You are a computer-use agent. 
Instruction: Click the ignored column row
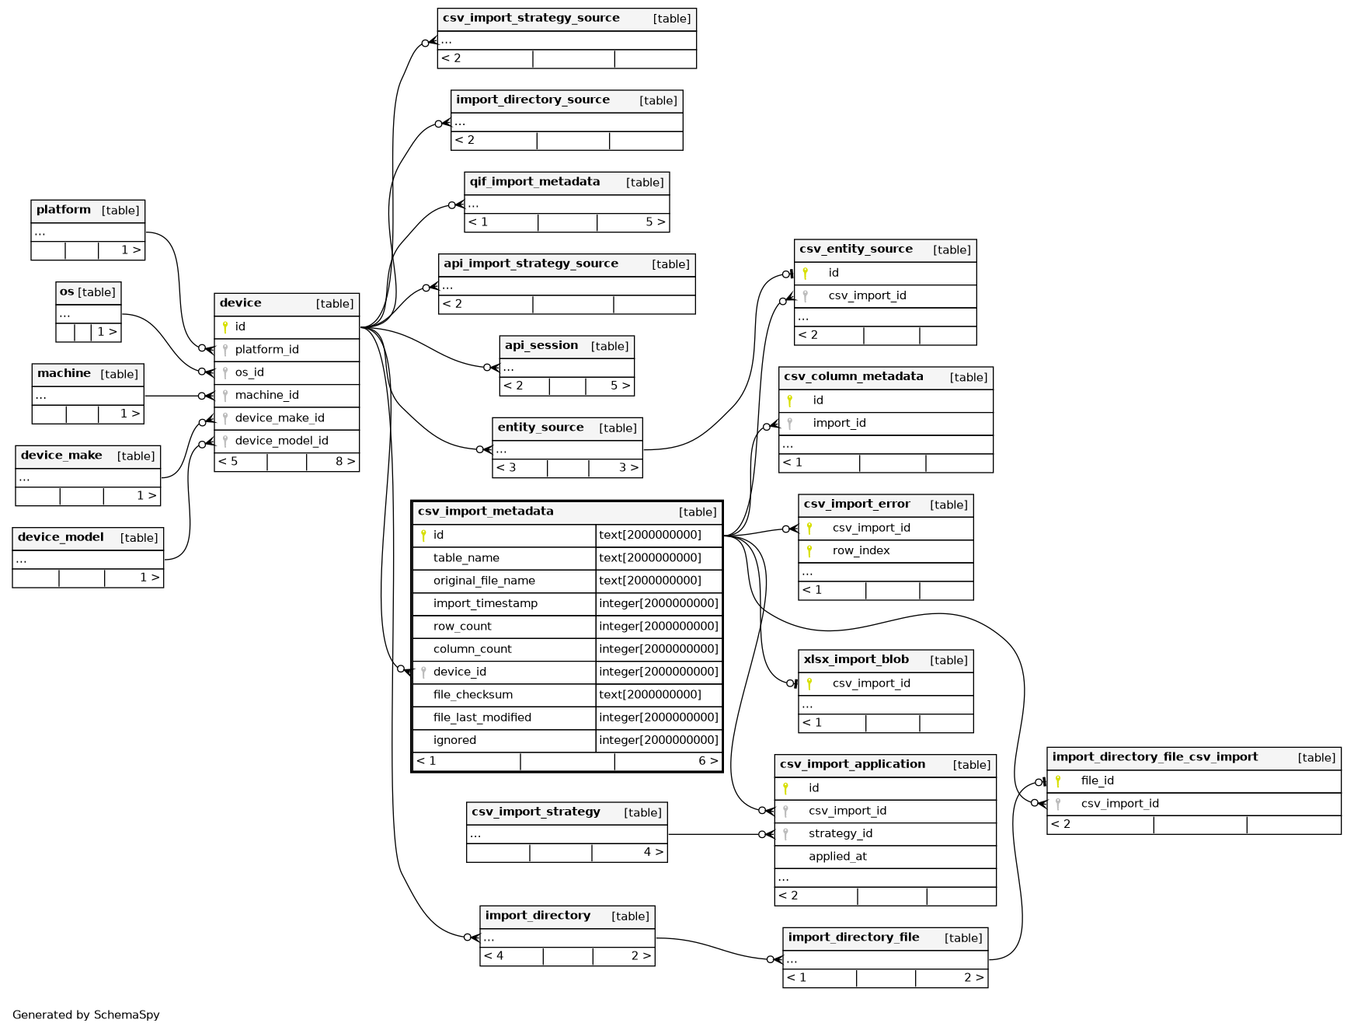[x=567, y=741]
